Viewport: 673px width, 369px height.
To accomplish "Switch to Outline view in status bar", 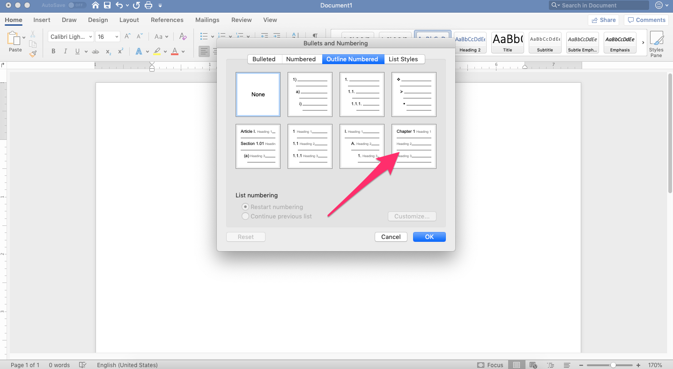I will 551,365.
